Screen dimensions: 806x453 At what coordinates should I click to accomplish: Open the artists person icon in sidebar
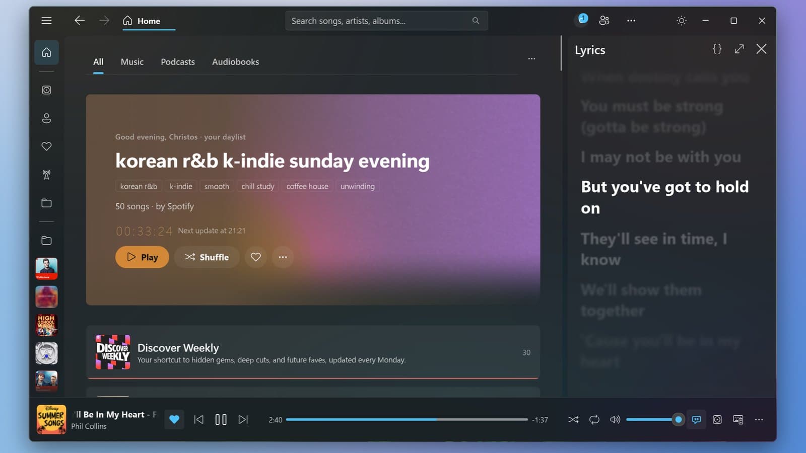(x=46, y=118)
